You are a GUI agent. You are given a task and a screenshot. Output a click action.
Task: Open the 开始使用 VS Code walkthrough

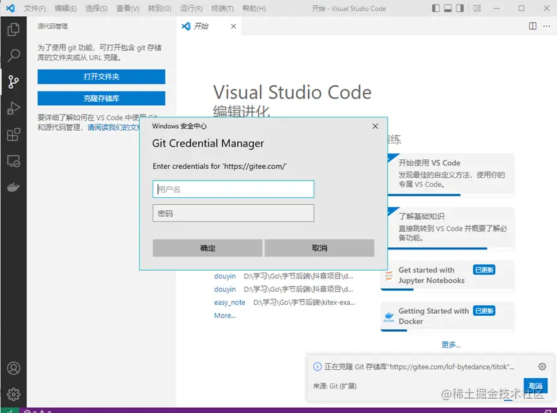pyautogui.click(x=451, y=175)
